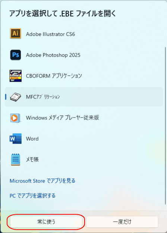
Task: Choose the Adobe Photoshop 2025 icon
Action: 16,55
